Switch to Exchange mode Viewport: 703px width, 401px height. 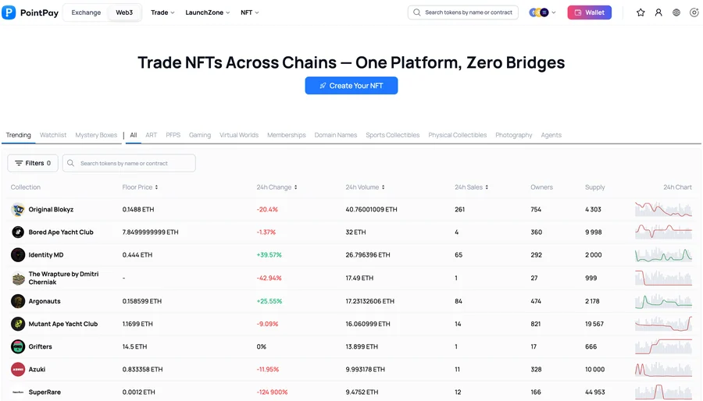pyautogui.click(x=86, y=12)
